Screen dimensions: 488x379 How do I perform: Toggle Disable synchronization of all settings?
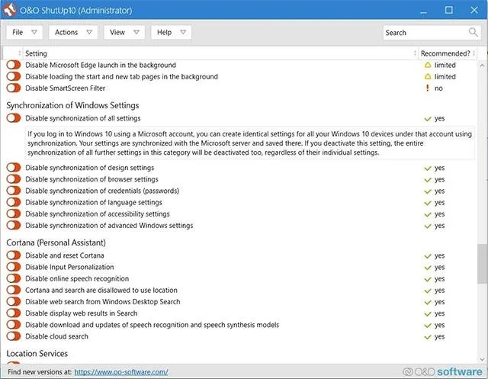click(x=14, y=118)
